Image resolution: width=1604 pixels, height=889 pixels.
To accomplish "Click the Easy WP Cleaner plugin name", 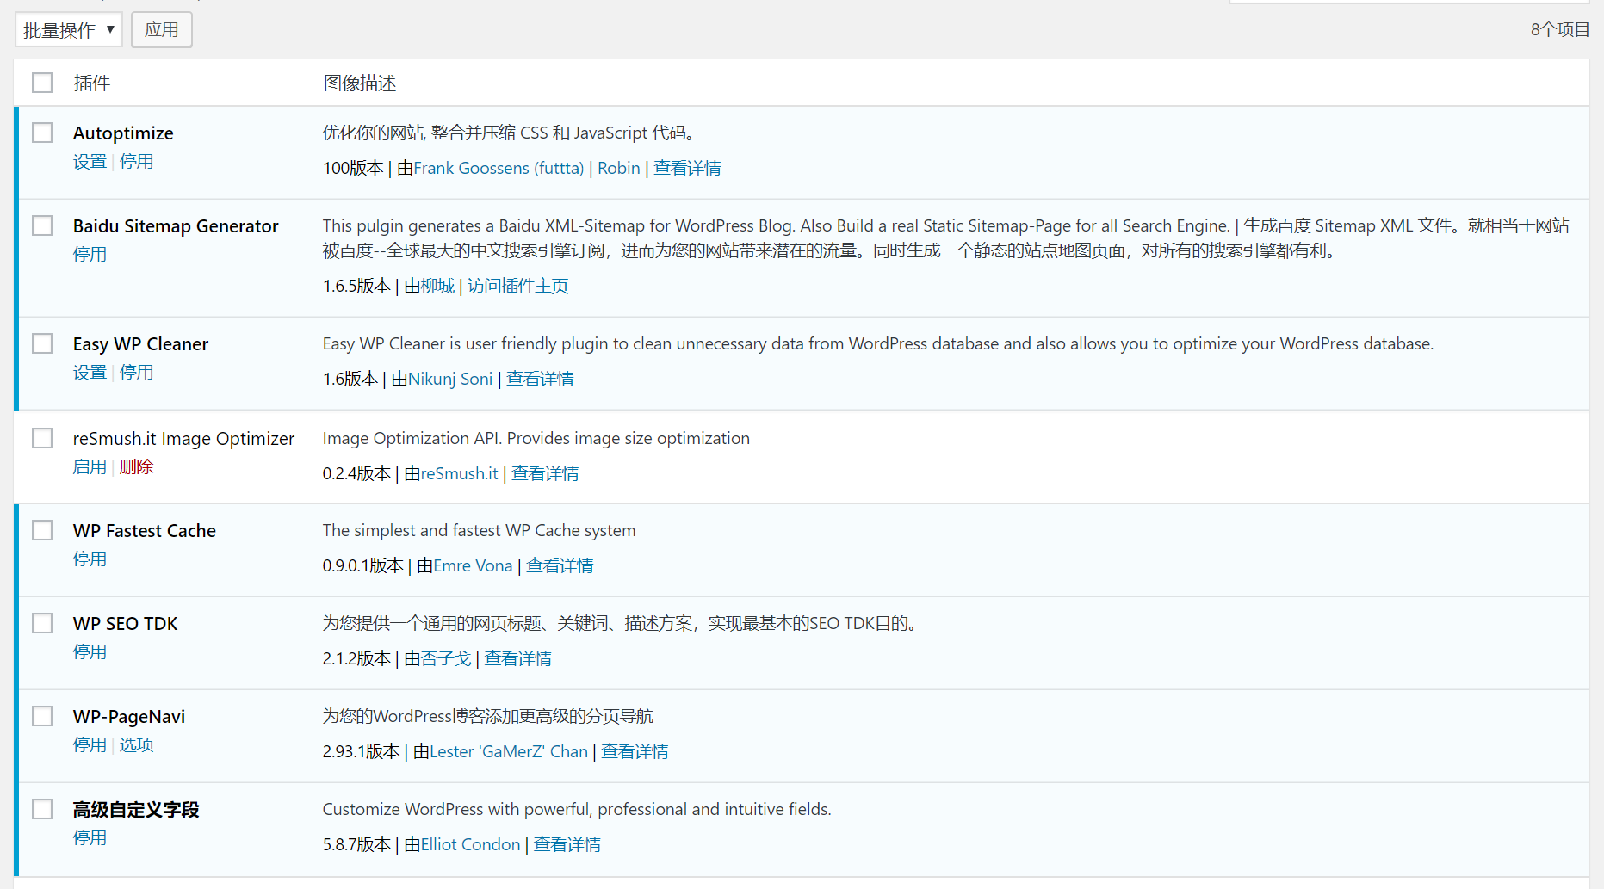I will (x=140, y=344).
